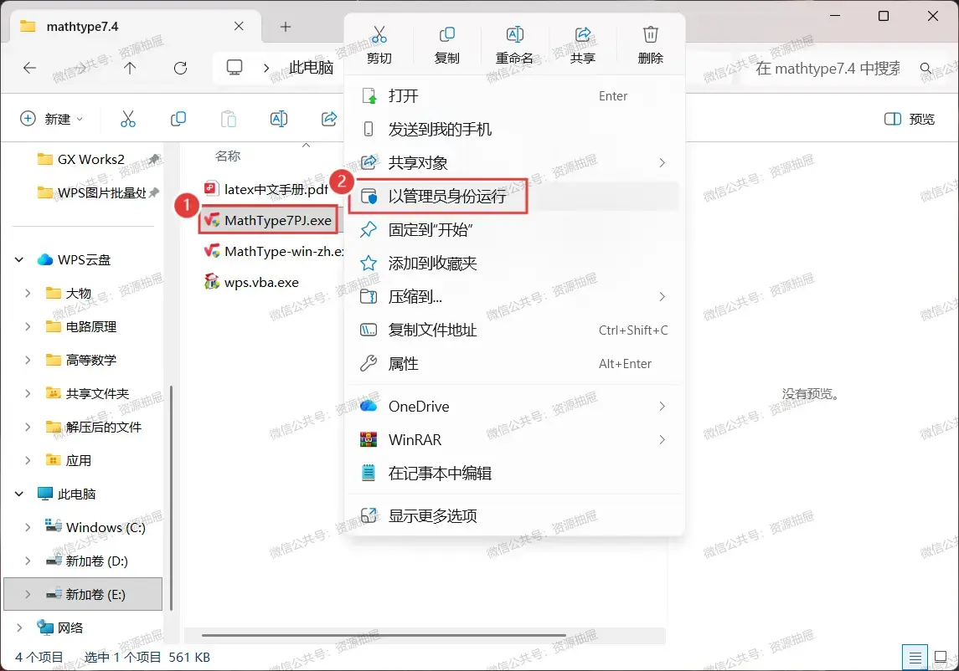Switch to details view layout icon

point(915,658)
